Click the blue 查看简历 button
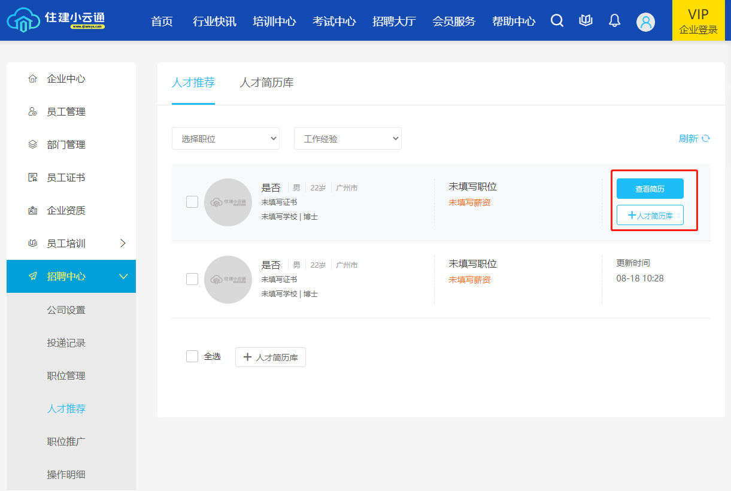 [650, 189]
